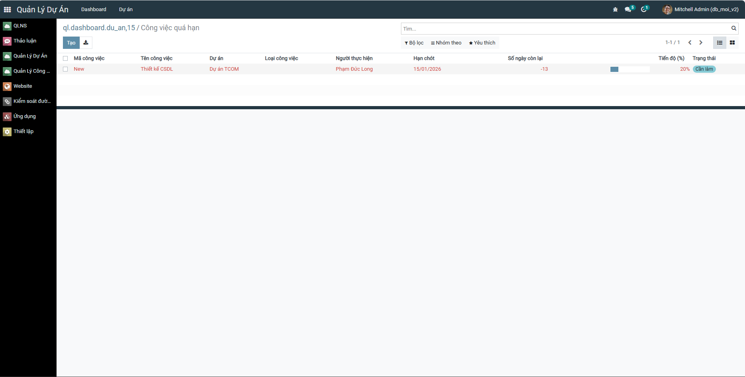Open the Thiết kế CSDL task name
Viewport: 745px width, 377px height.
tap(157, 69)
